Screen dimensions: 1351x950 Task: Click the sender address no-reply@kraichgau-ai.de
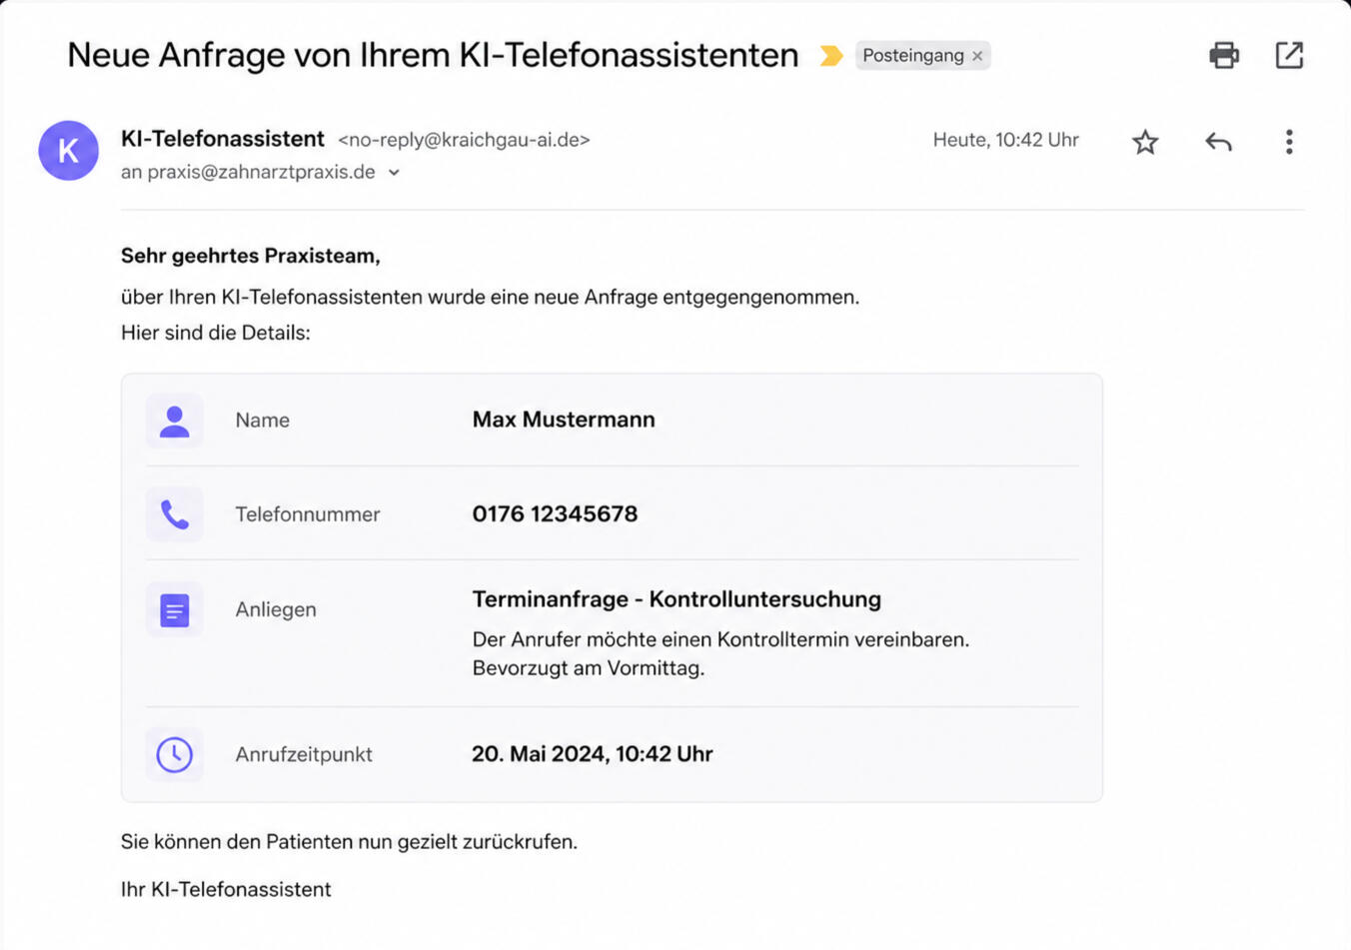click(464, 140)
